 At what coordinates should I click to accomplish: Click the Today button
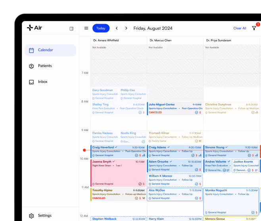[x=101, y=28]
